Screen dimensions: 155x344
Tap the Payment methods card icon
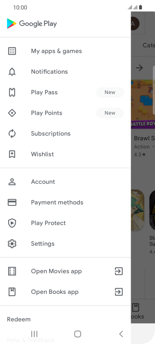pos(12,202)
